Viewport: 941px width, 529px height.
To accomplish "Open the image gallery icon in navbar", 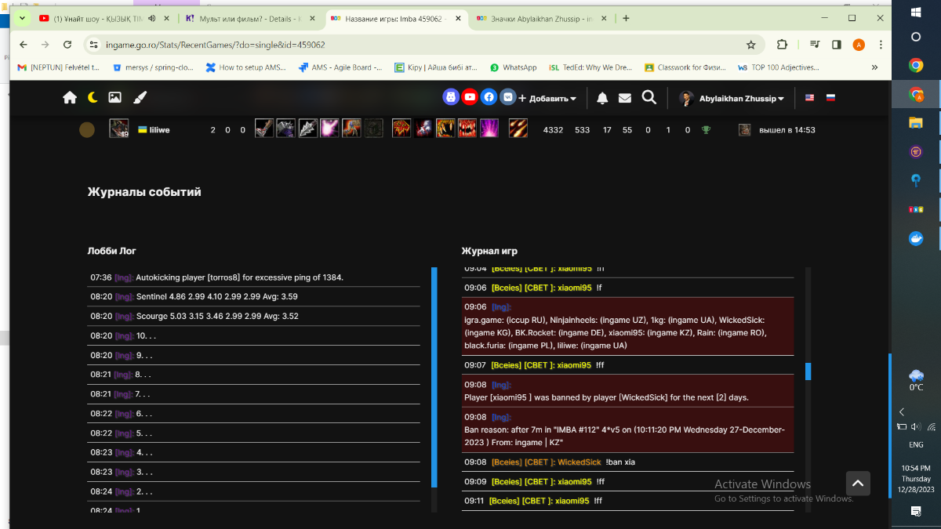I will pos(115,97).
